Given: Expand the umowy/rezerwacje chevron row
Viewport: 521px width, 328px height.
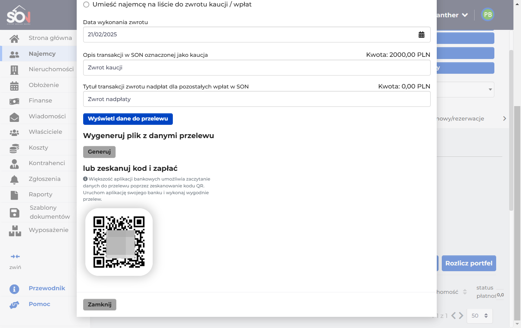Looking at the screenshot, I should coord(504,118).
